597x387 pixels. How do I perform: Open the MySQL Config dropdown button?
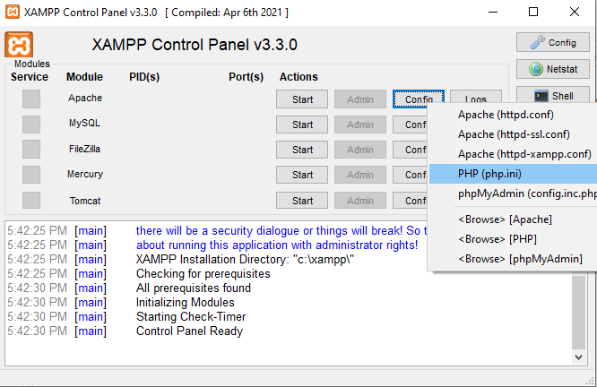coord(410,125)
